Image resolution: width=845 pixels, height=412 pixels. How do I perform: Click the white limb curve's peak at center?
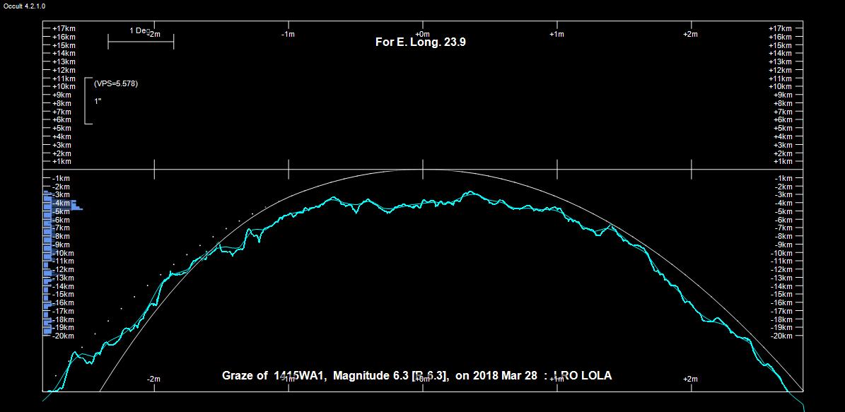click(423, 170)
